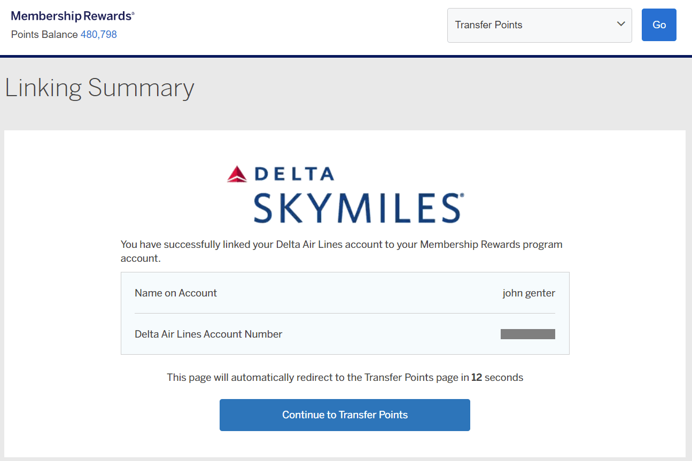Image resolution: width=692 pixels, height=461 pixels.
Task: Click the DELTA wordmark beside the triangle
Action: (x=294, y=174)
